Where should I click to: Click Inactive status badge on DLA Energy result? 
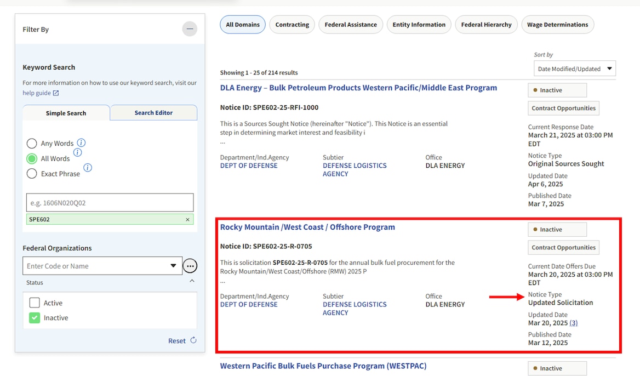[x=557, y=90]
